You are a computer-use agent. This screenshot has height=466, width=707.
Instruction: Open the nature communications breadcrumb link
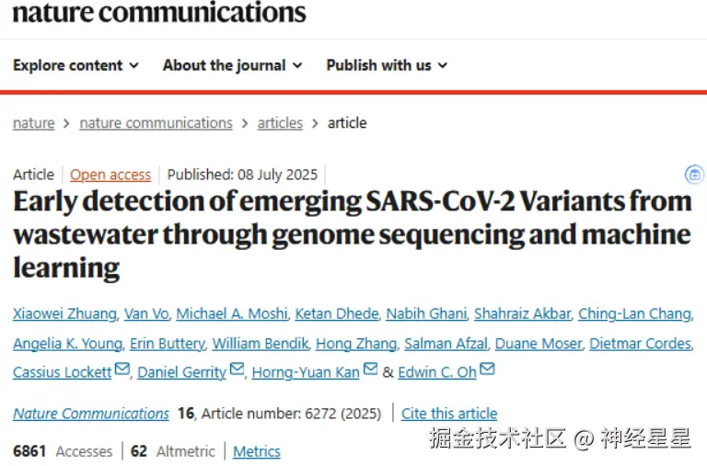click(156, 123)
